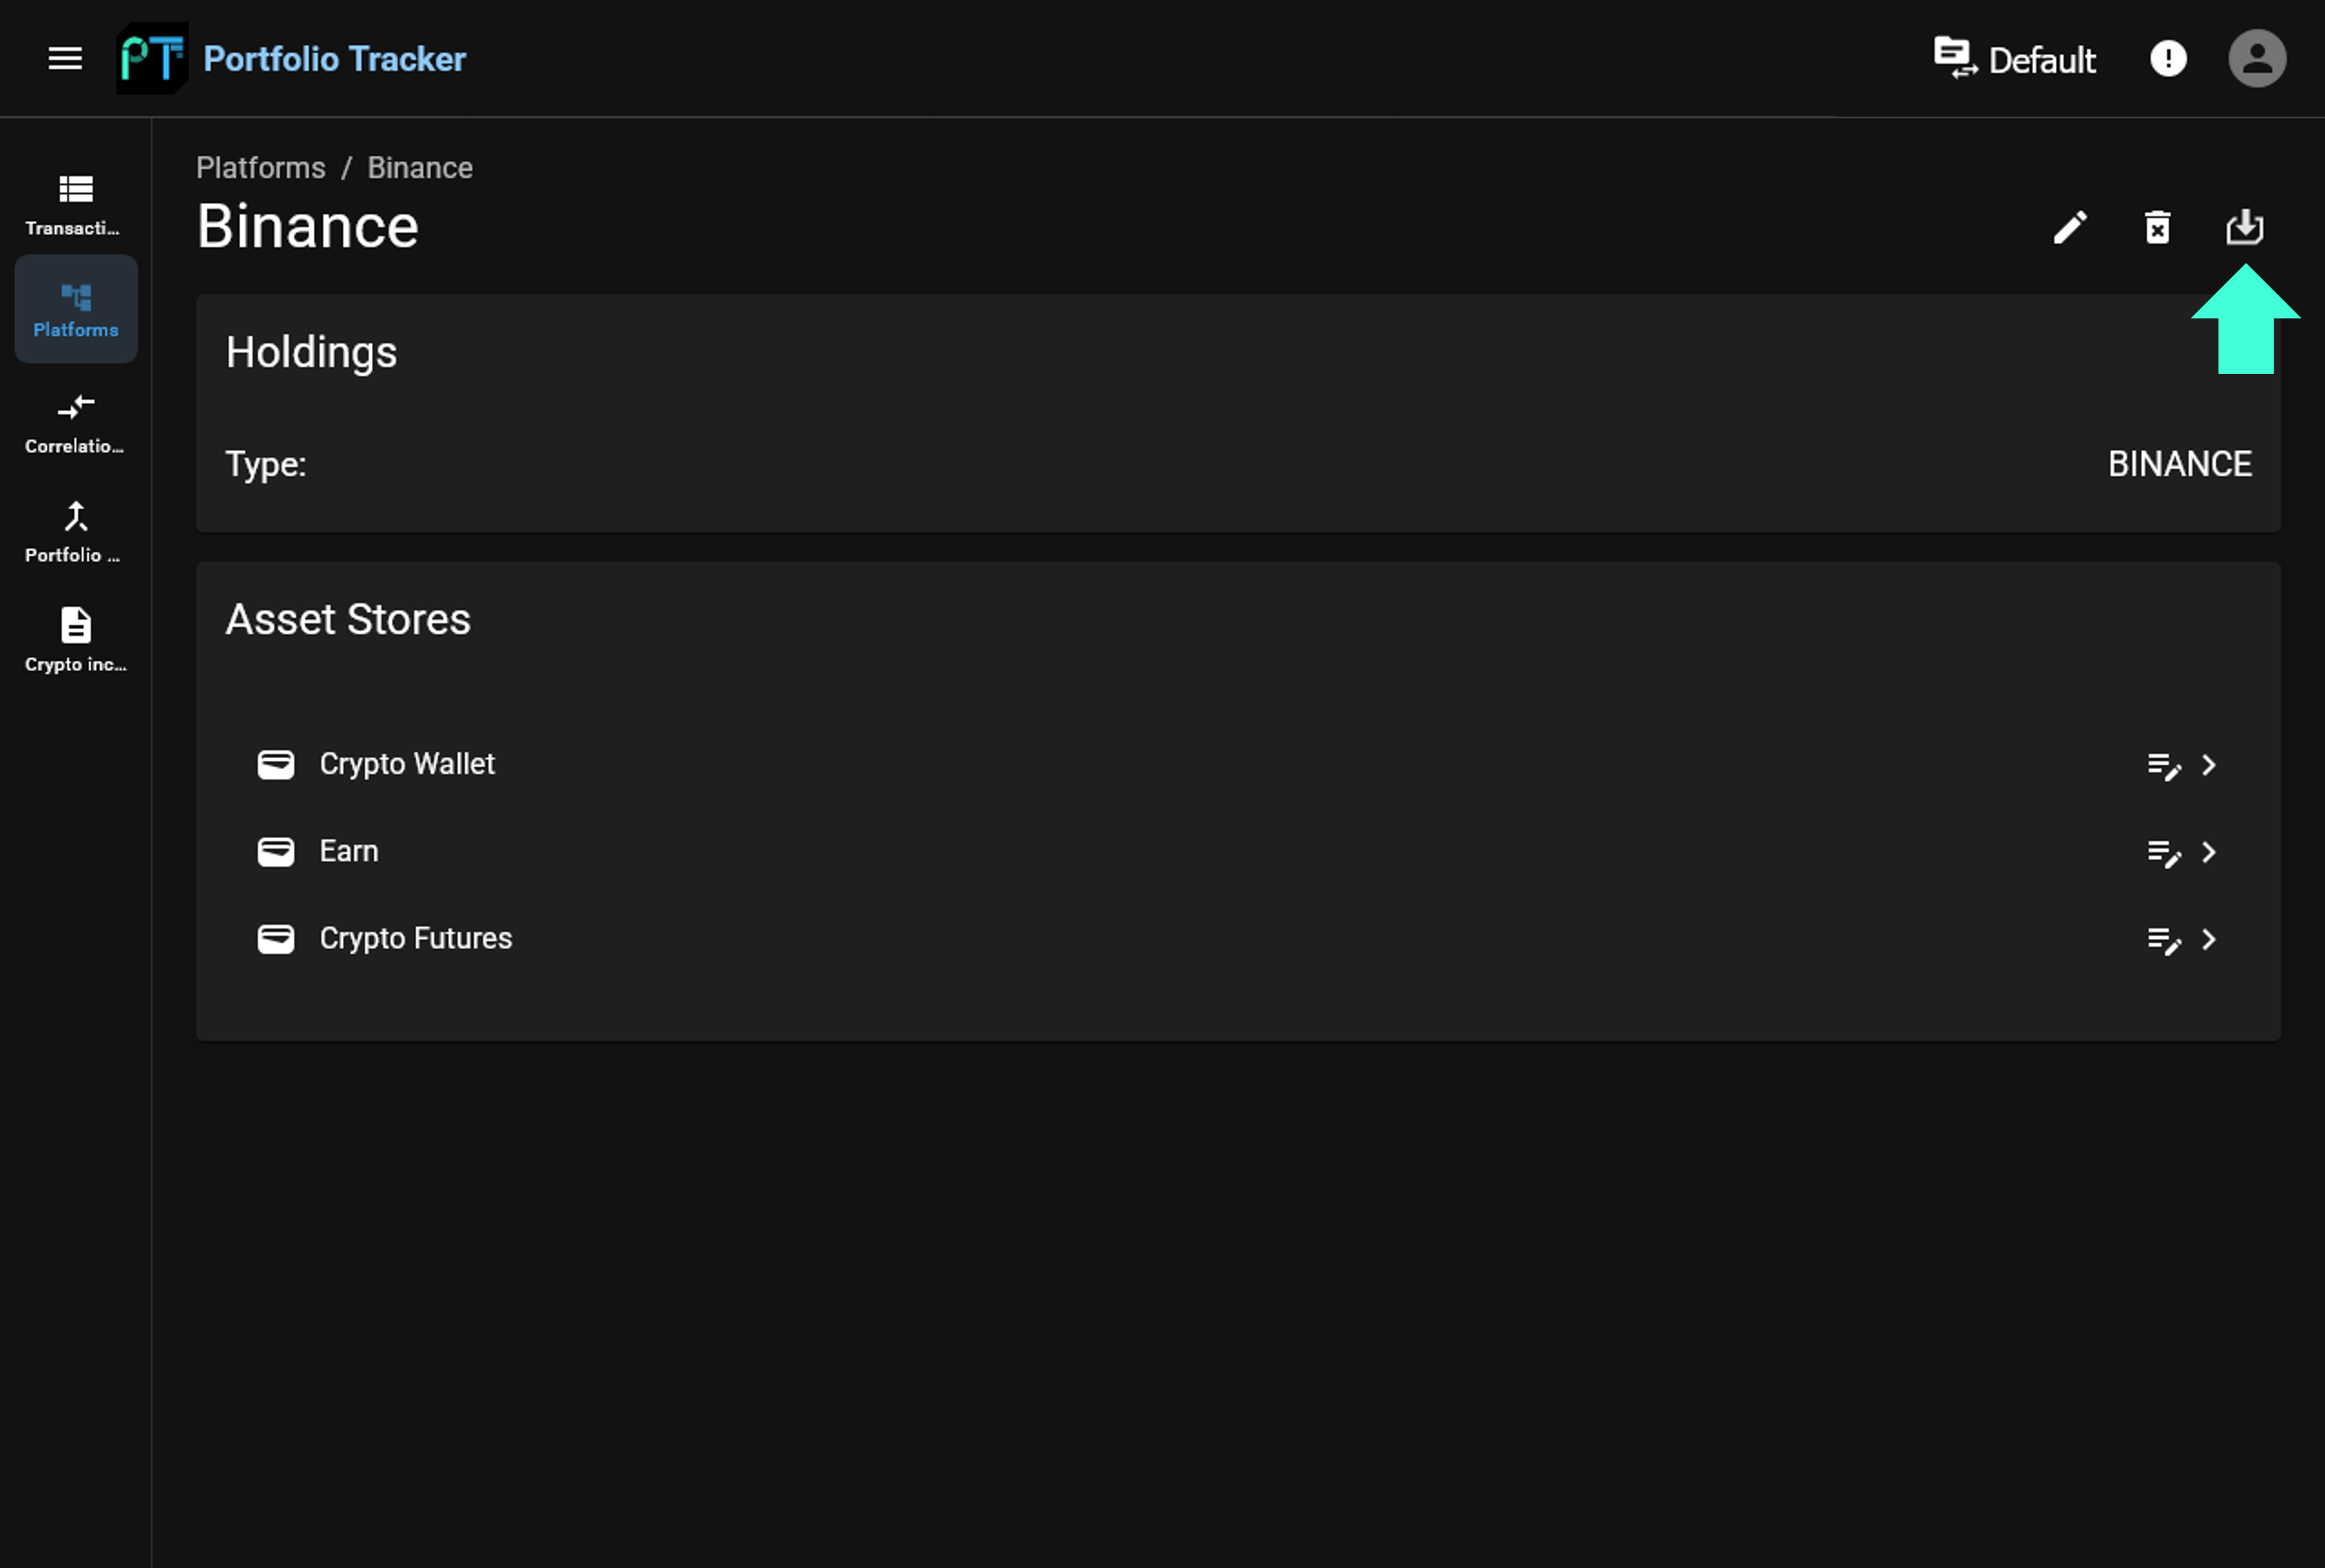Open Correlations in the sidebar
The height and width of the screenshot is (1568, 2325).
point(75,424)
